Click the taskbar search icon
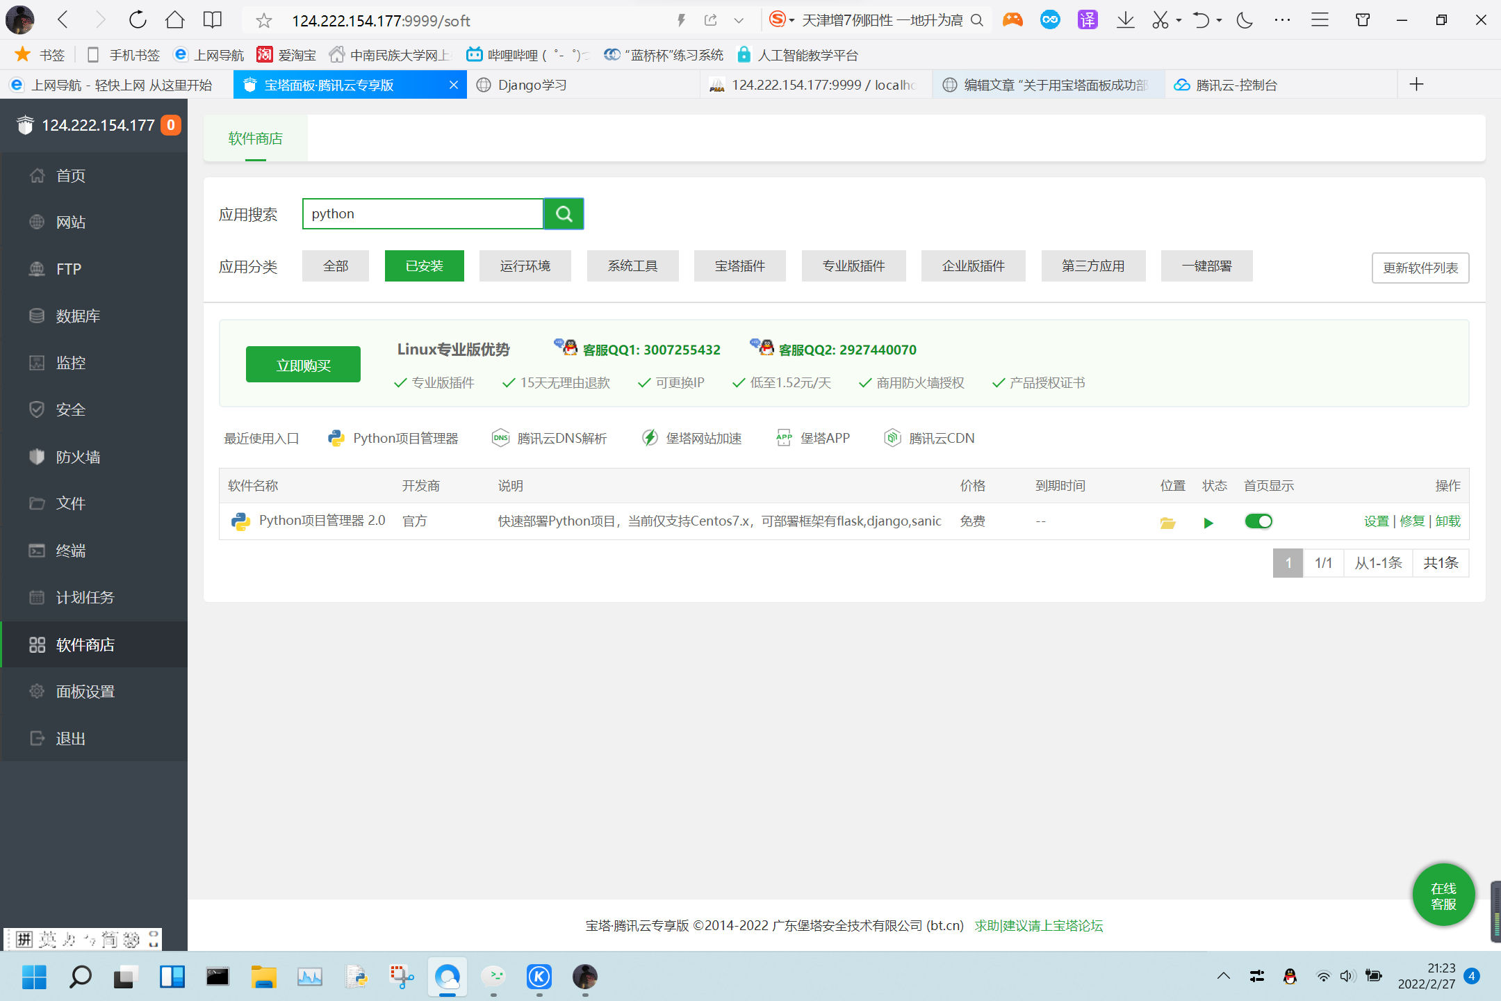This screenshot has height=1001, width=1501. pos(80,977)
